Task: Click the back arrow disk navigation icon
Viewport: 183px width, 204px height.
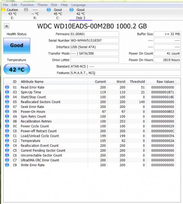Action: click(x=7, y=26)
